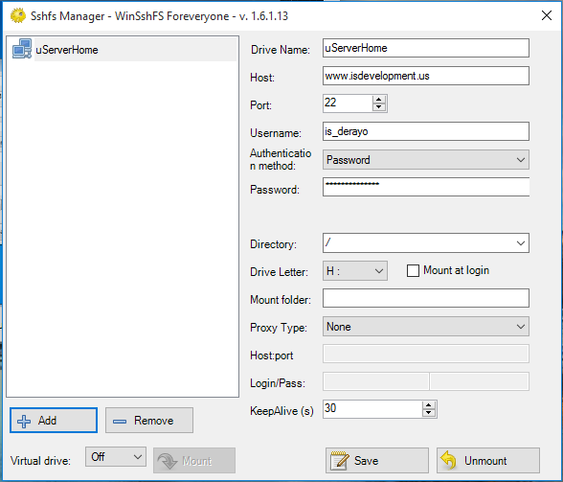Open the Virtual drive dropdown set to Off
This screenshot has height=482, width=563.
116,457
